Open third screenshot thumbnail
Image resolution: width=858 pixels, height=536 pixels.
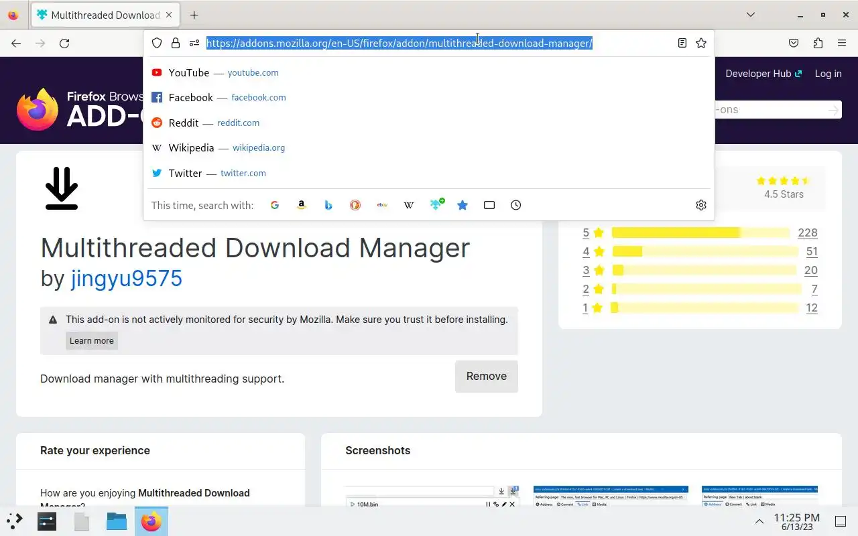click(759, 496)
